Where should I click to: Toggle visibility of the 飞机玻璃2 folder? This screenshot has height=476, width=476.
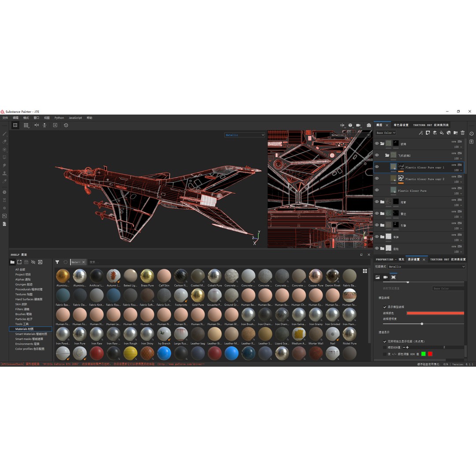pos(377,155)
